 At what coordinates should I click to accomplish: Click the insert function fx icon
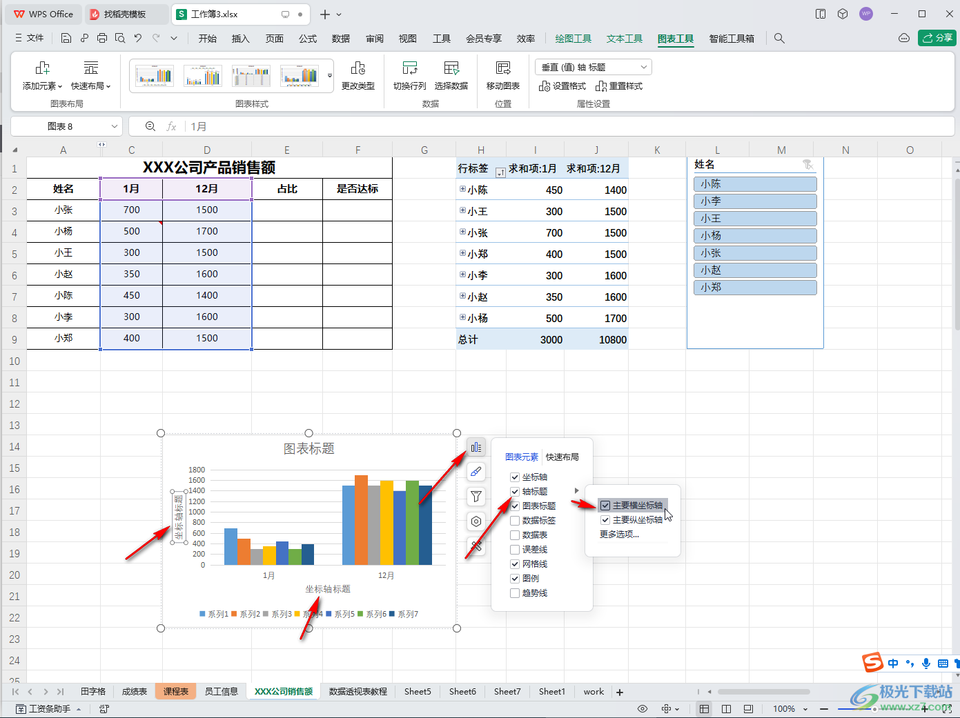pos(172,126)
